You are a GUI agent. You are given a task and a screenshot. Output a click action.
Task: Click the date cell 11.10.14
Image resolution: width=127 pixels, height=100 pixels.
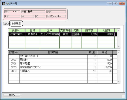point(32,34)
